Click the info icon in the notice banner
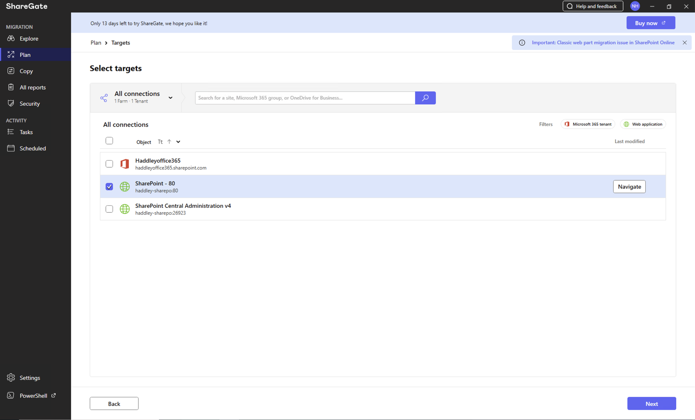 coord(522,43)
